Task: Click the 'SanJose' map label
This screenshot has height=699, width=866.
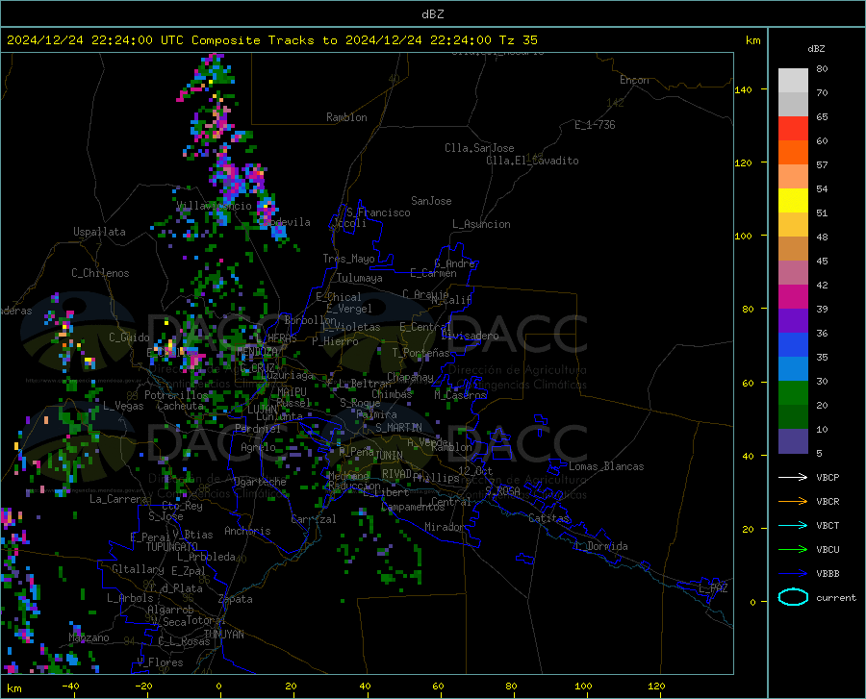Action: pos(431,201)
